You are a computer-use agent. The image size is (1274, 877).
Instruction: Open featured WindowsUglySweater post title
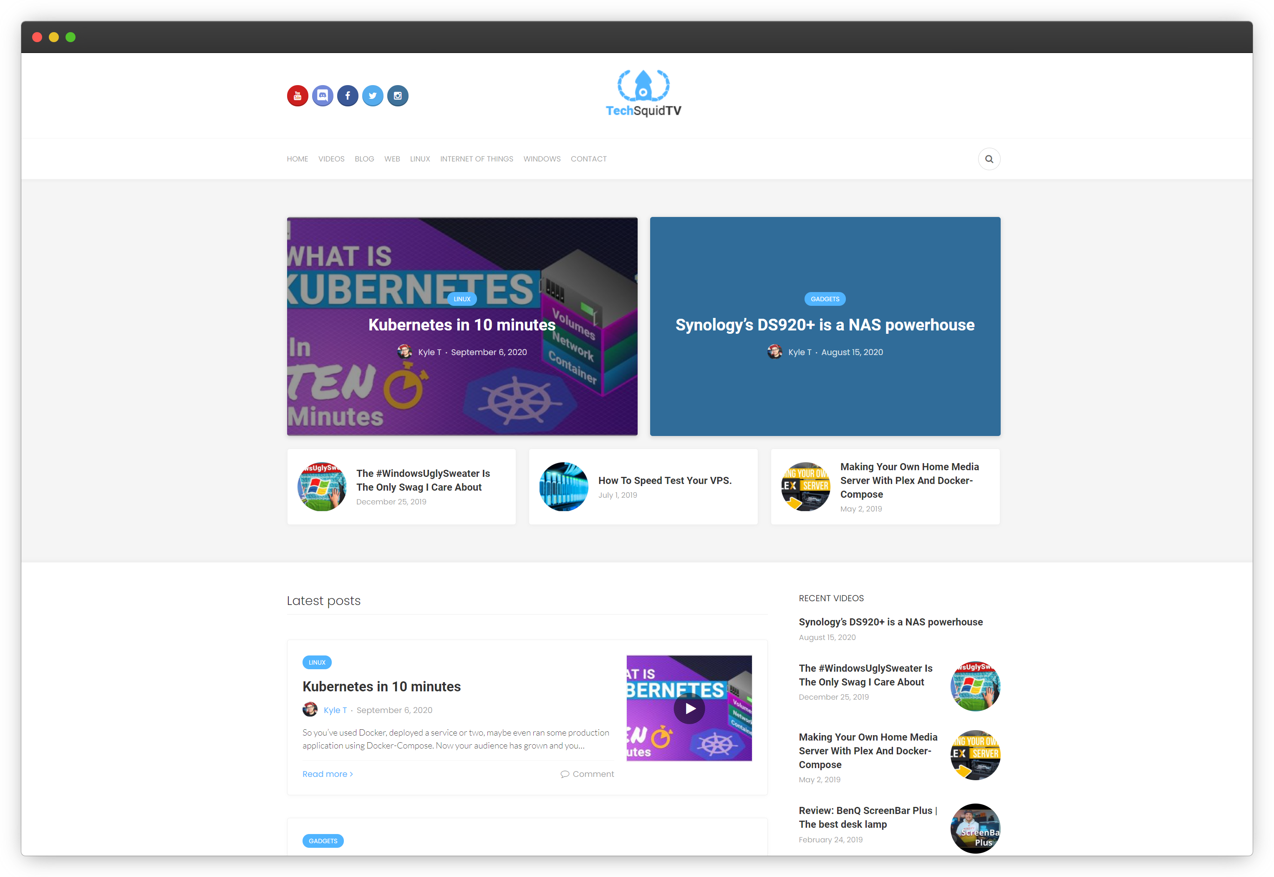(423, 480)
